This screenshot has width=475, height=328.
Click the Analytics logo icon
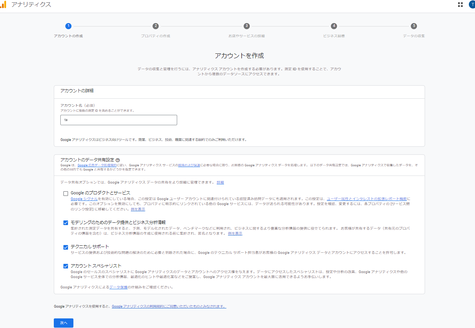pos(3,5)
